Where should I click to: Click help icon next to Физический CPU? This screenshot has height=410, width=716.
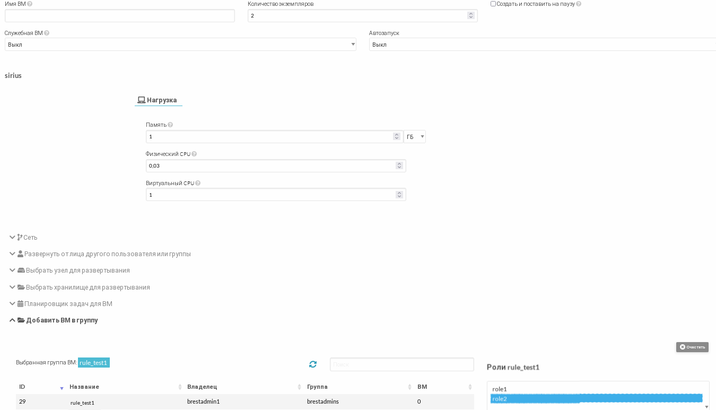pos(194,154)
